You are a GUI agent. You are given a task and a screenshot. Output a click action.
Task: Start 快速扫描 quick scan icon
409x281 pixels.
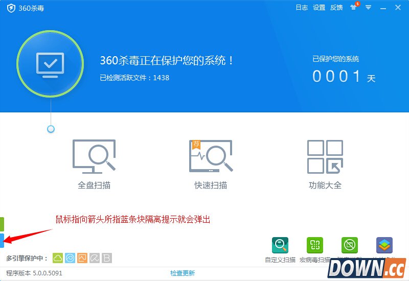(211, 156)
